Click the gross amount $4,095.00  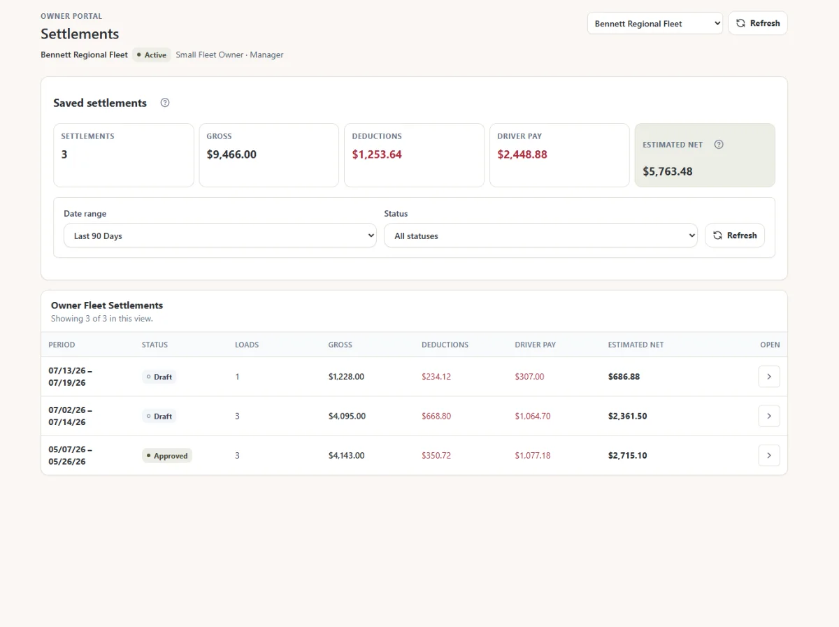pyautogui.click(x=347, y=416)
